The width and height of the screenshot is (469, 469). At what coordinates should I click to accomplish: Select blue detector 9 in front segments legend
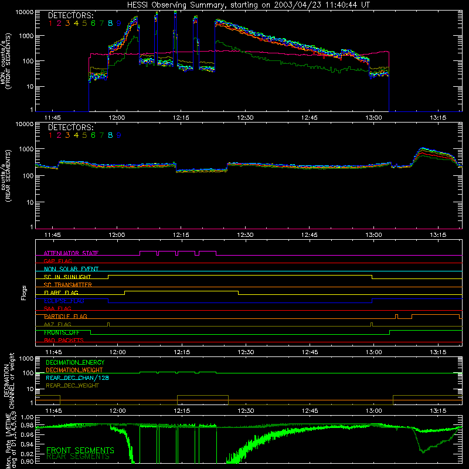[119, 23]
